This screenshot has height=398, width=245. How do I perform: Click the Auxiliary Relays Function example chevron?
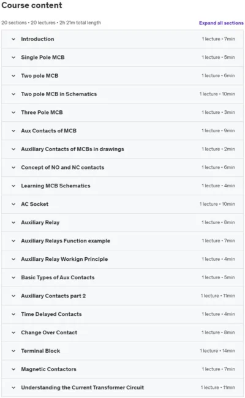point(13,241)
